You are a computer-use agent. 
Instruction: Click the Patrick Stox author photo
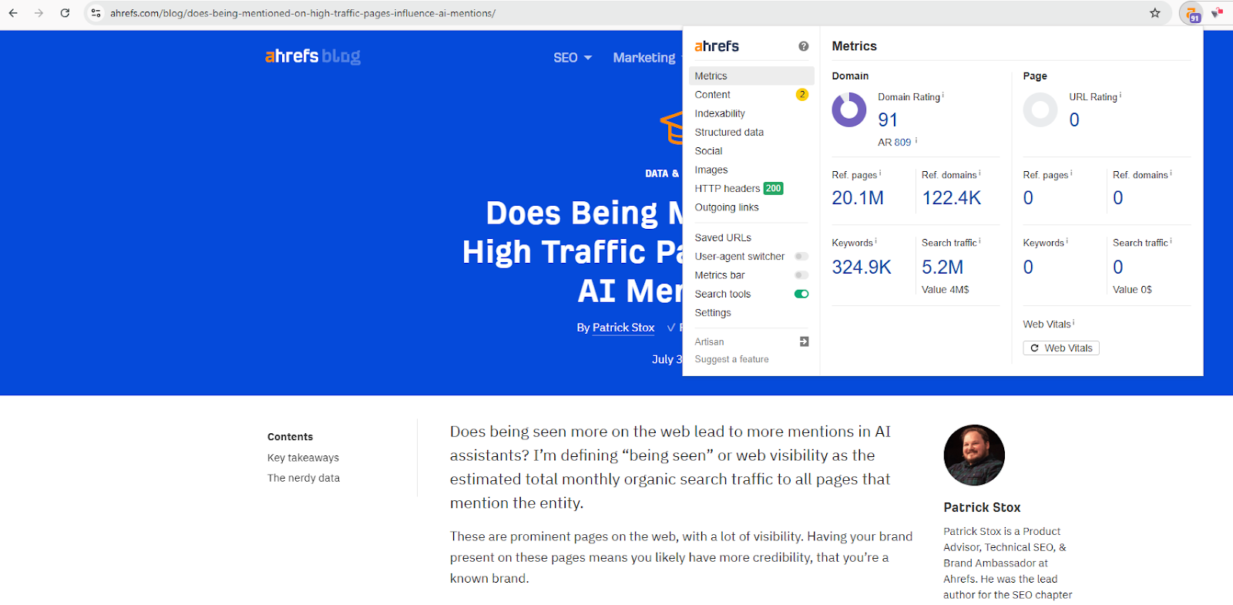click(974, 455)
